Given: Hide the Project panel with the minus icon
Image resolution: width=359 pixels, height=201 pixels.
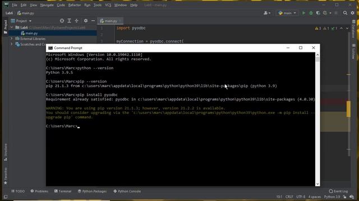Looking at the screenshot, I should [x=93, y=21].
